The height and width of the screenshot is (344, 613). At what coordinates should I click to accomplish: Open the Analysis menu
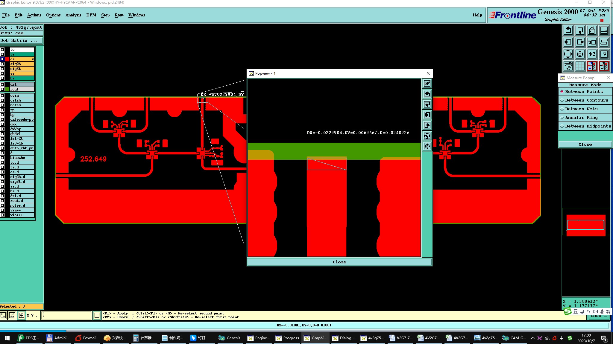point(73,15)
